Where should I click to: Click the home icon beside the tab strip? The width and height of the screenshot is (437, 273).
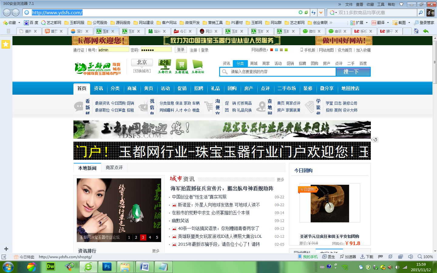416,31
